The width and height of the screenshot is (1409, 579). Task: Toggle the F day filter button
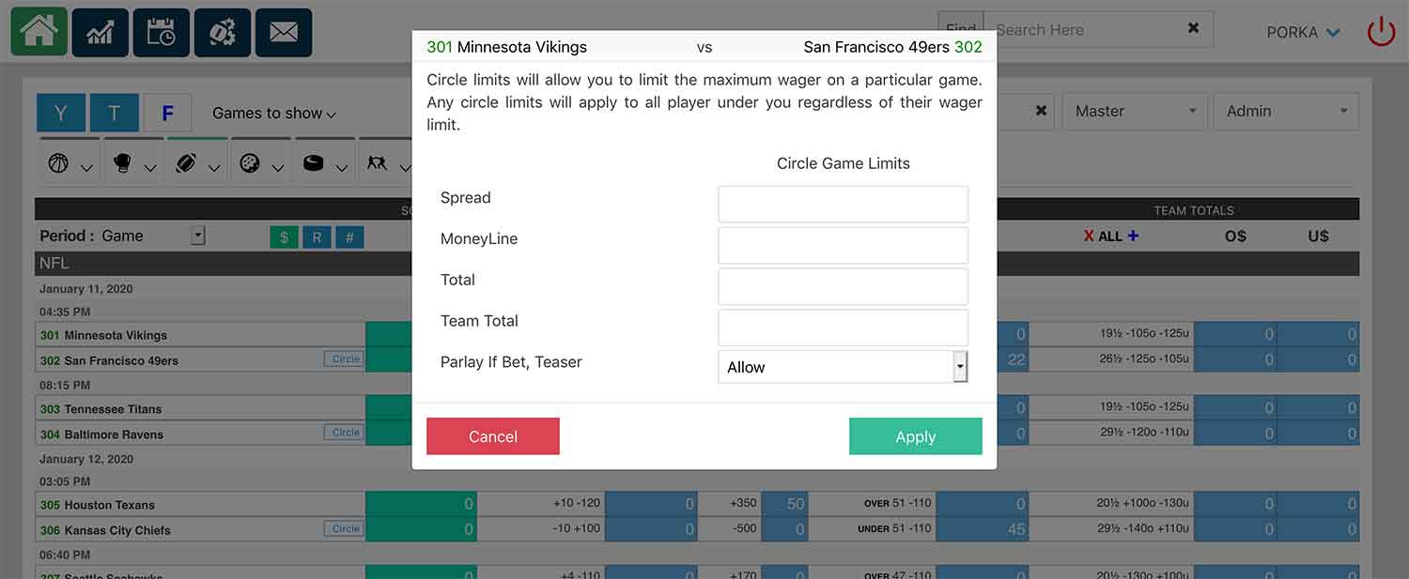[167, 113]
